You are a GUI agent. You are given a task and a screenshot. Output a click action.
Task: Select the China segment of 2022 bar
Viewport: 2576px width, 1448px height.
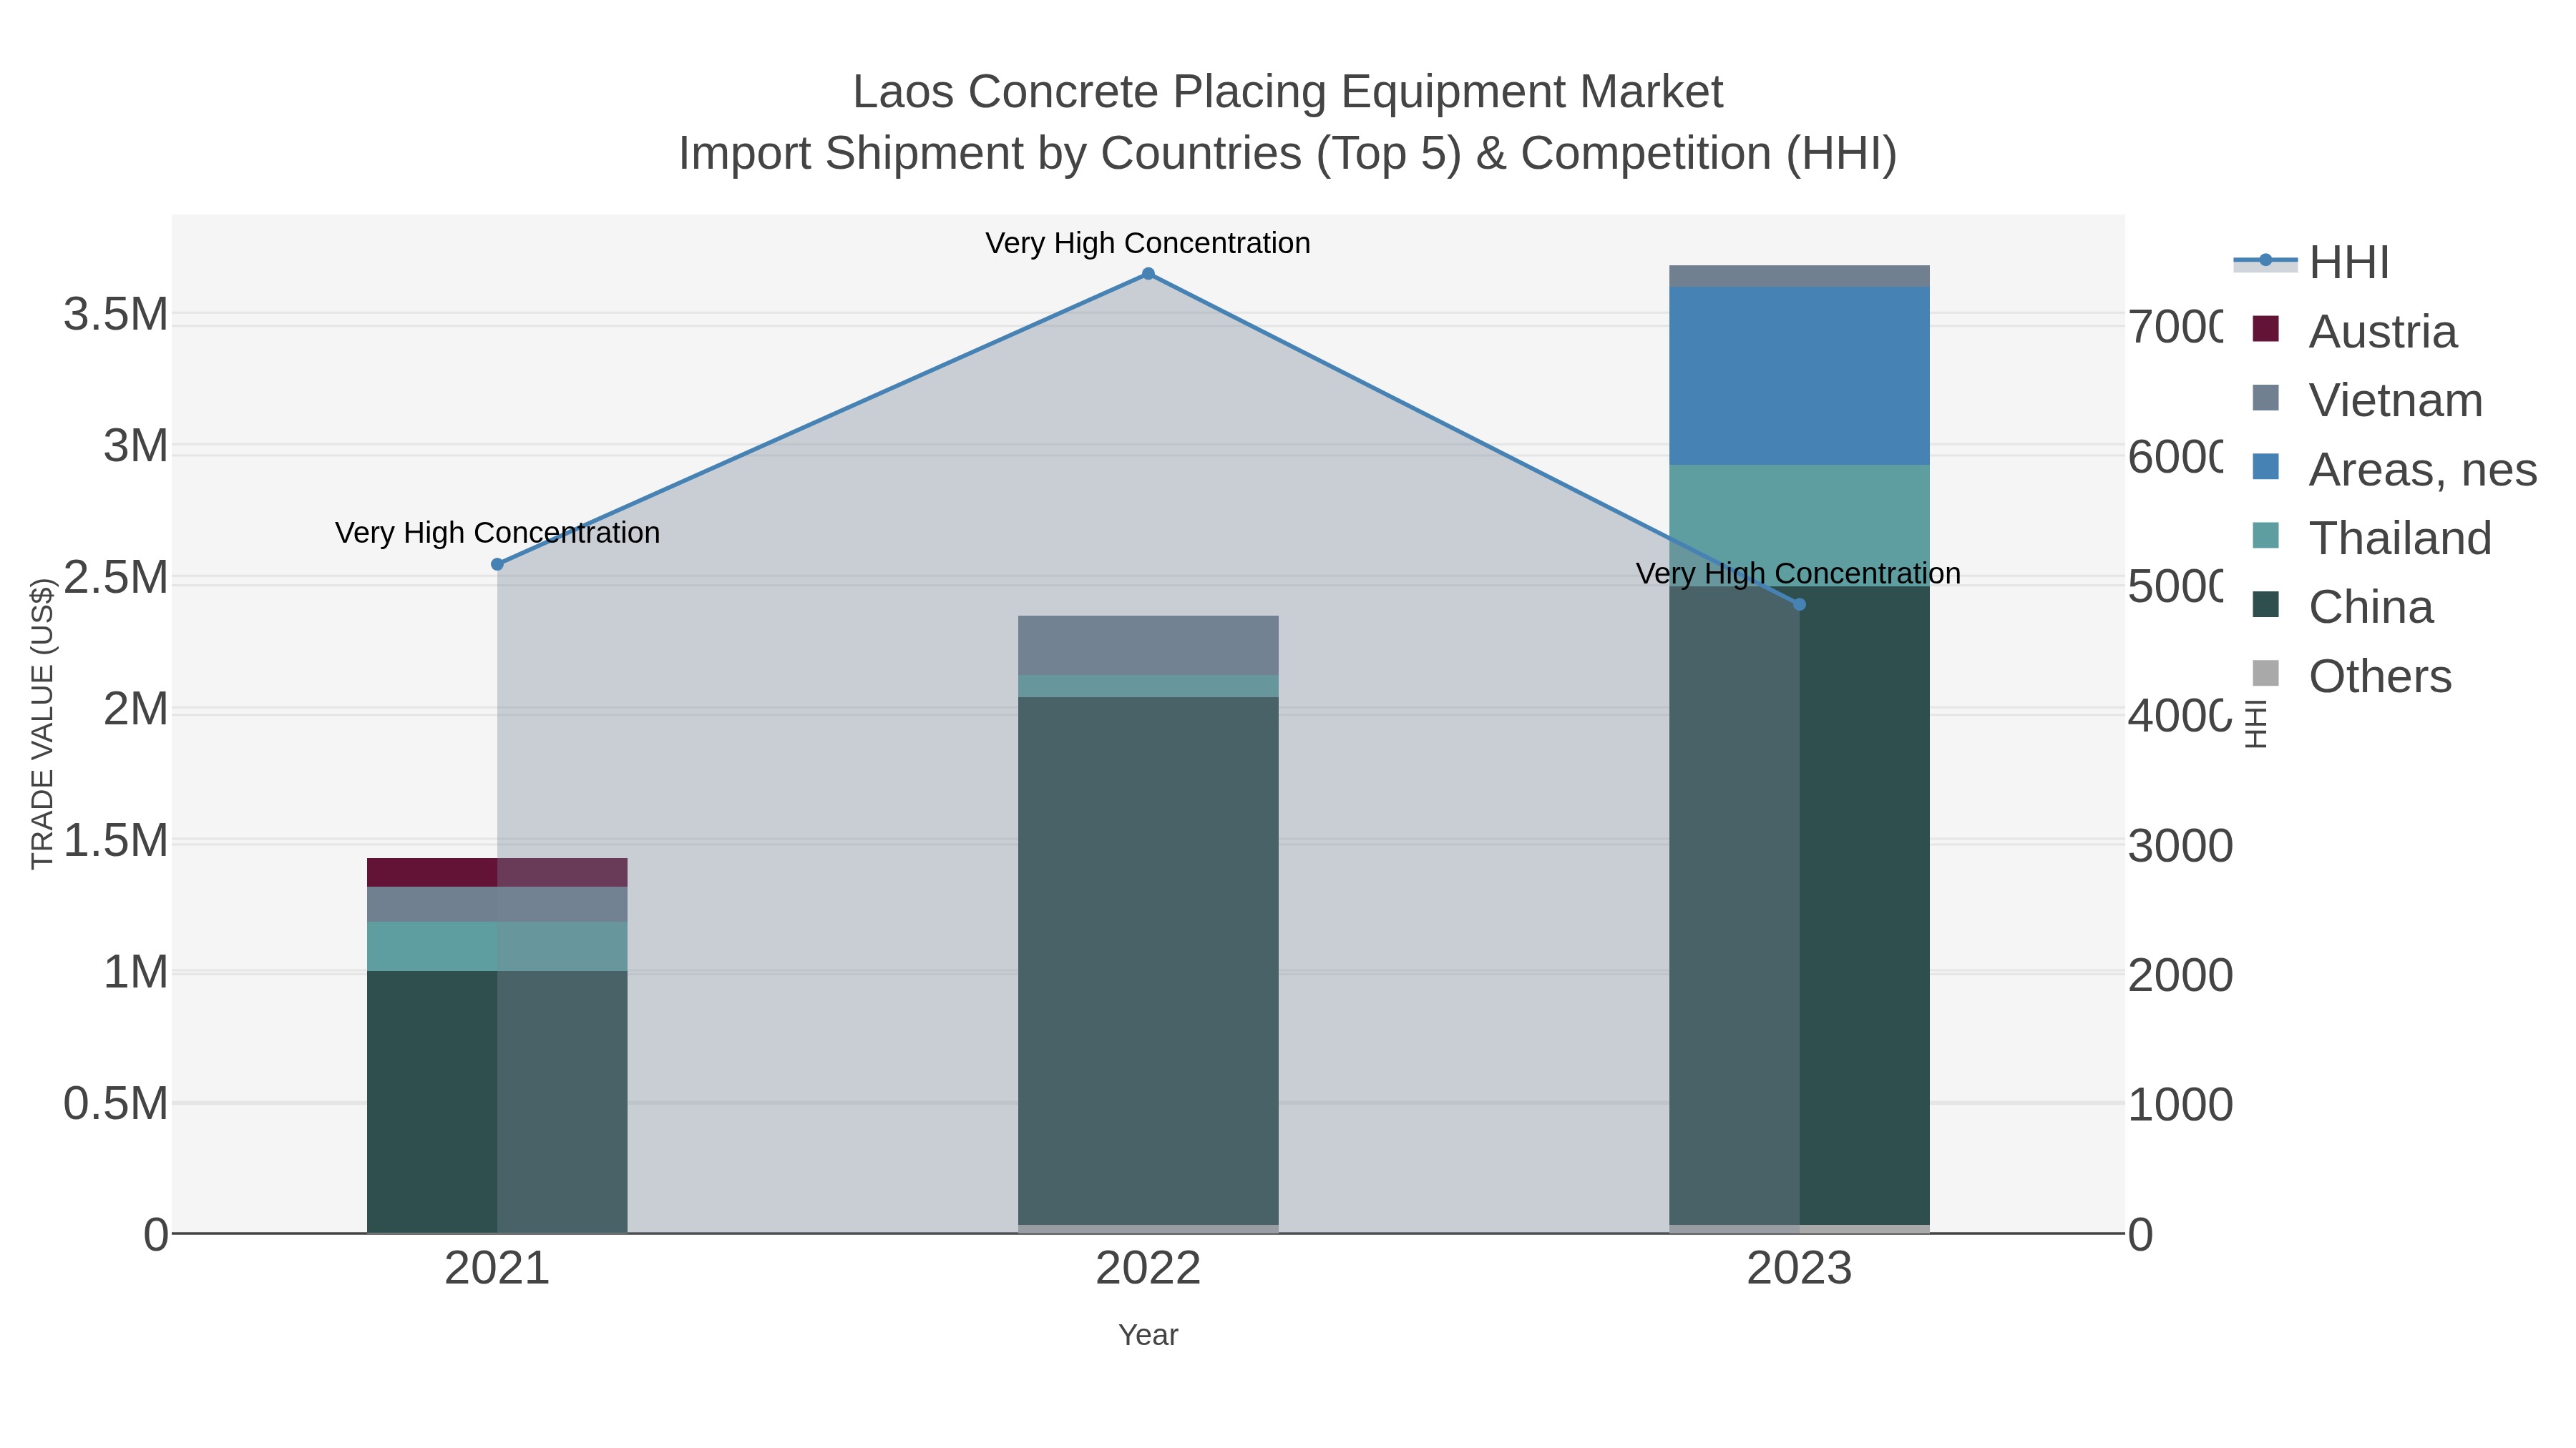tap(1148, 960)
